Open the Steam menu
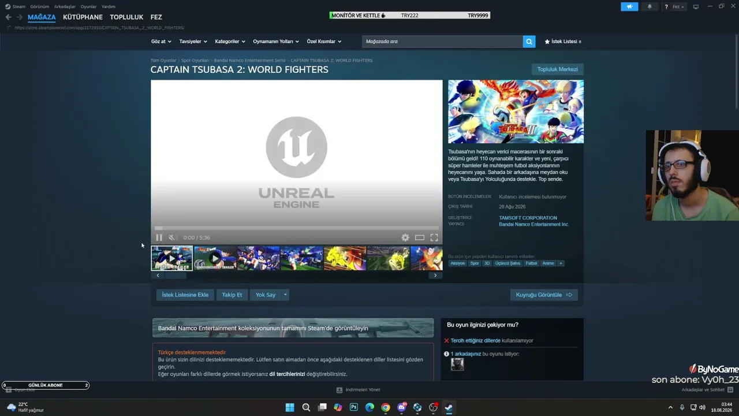 pyautogui.click(x=15, y=7)
